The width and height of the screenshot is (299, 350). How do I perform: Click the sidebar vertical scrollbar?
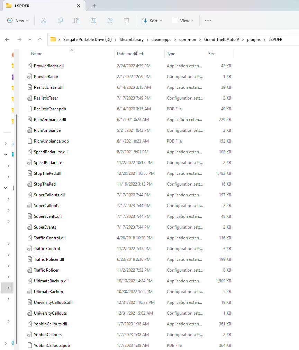pos(17,230)
